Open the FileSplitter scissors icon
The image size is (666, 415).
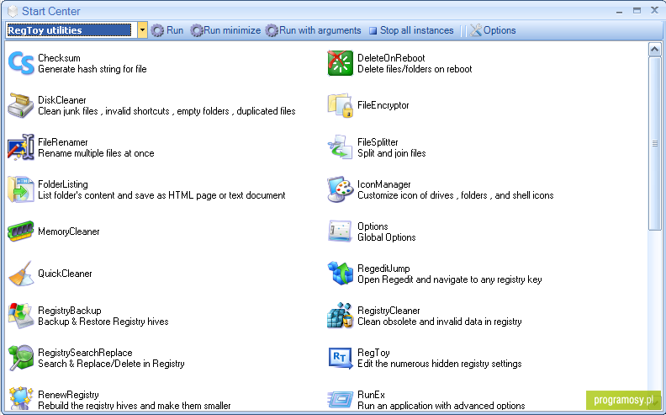coord(341,147)
